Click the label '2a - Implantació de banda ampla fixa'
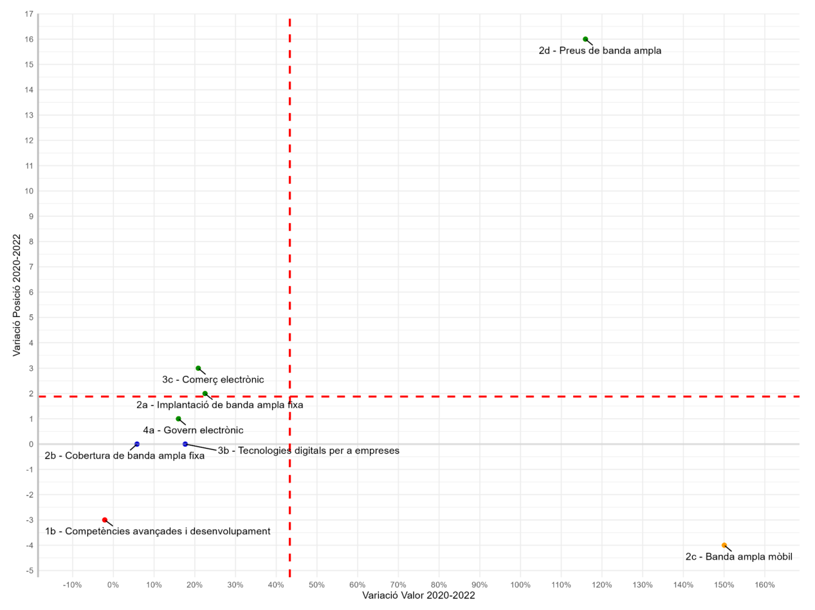The image size is (815, 610). [x=220, y=406]
